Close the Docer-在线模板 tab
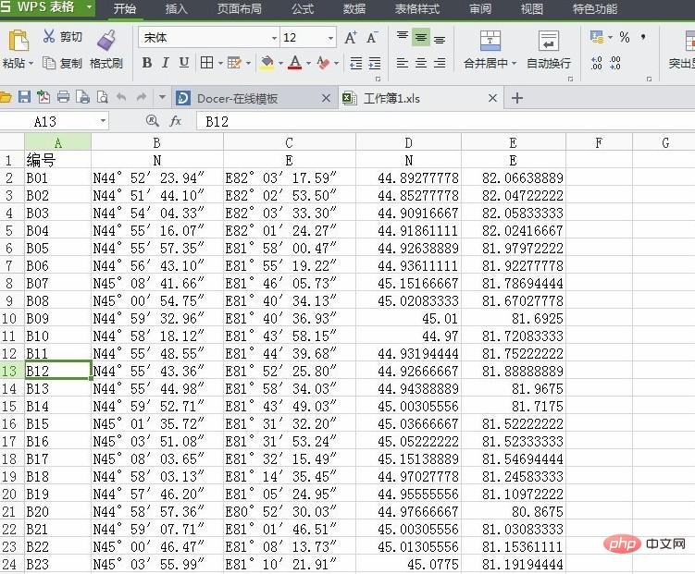The width and height of the screenshot is (695, 574). tap(326, 98)
